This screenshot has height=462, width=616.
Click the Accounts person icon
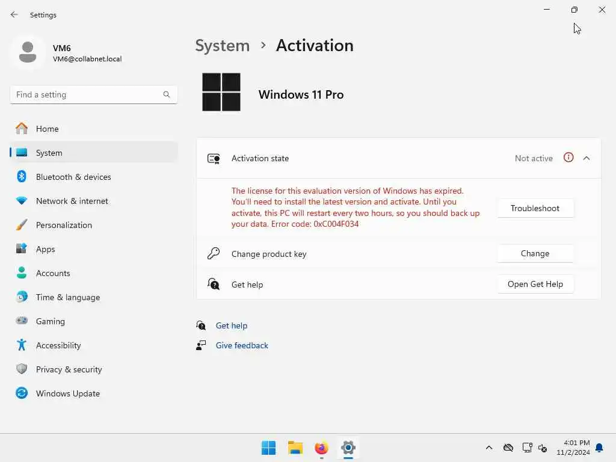click(x=22, y=273)
